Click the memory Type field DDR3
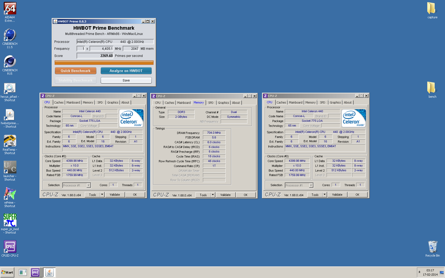The height and width of the screenshot is (278, 445). pos(181,112)
